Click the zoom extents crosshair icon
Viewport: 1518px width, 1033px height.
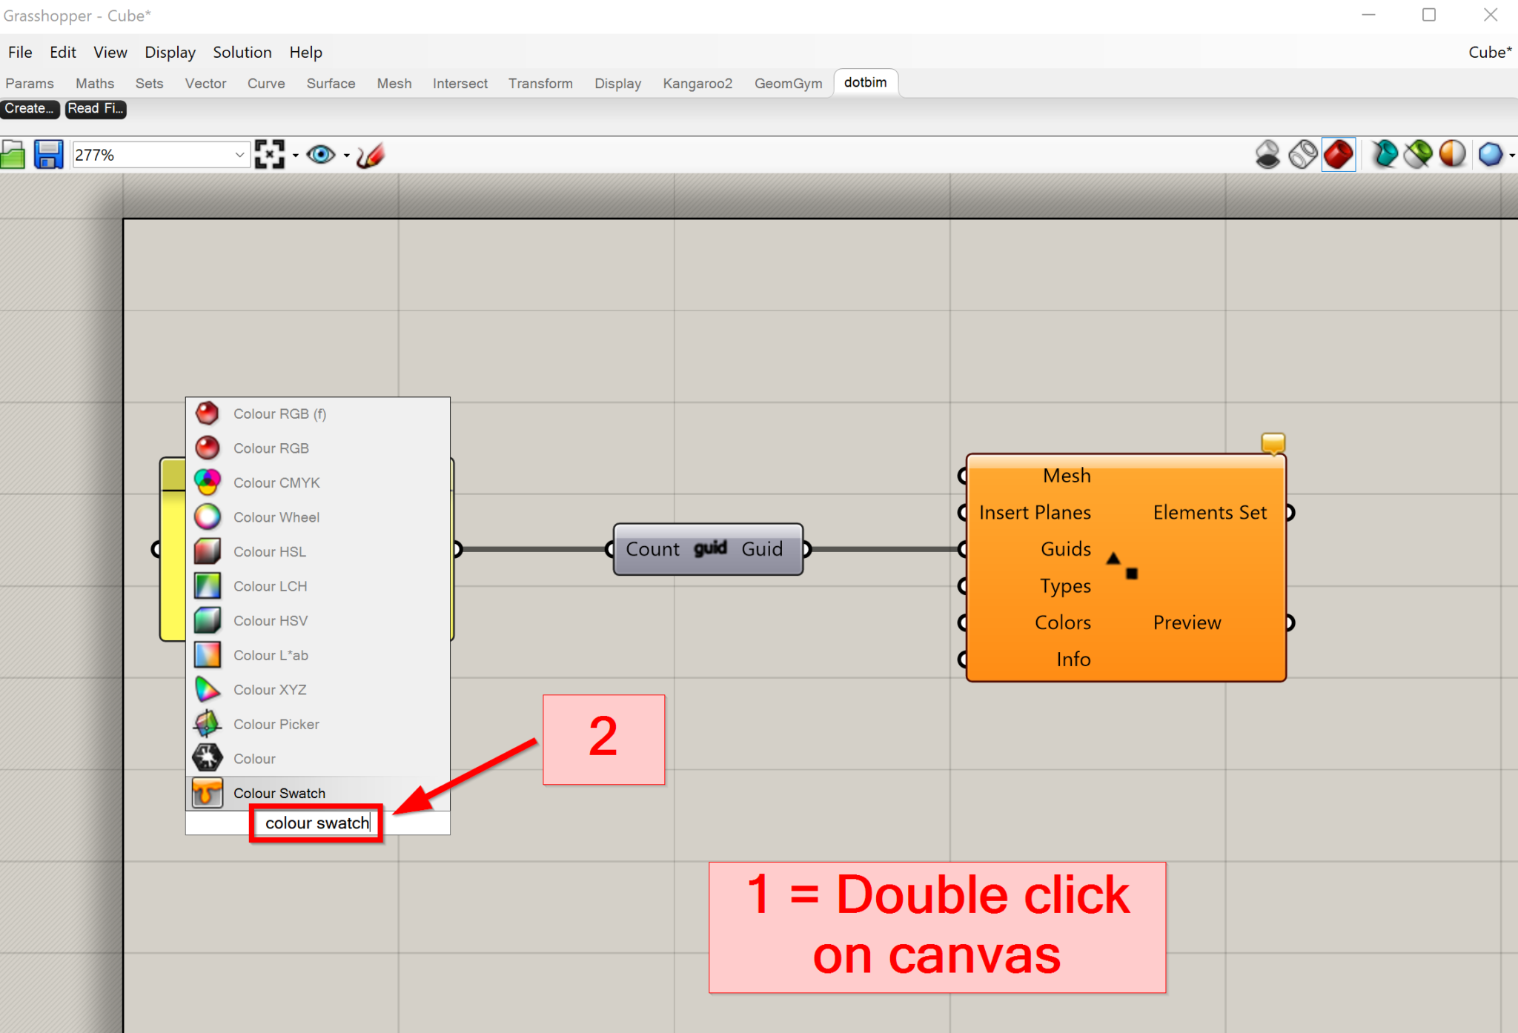[x=269, y=154]
